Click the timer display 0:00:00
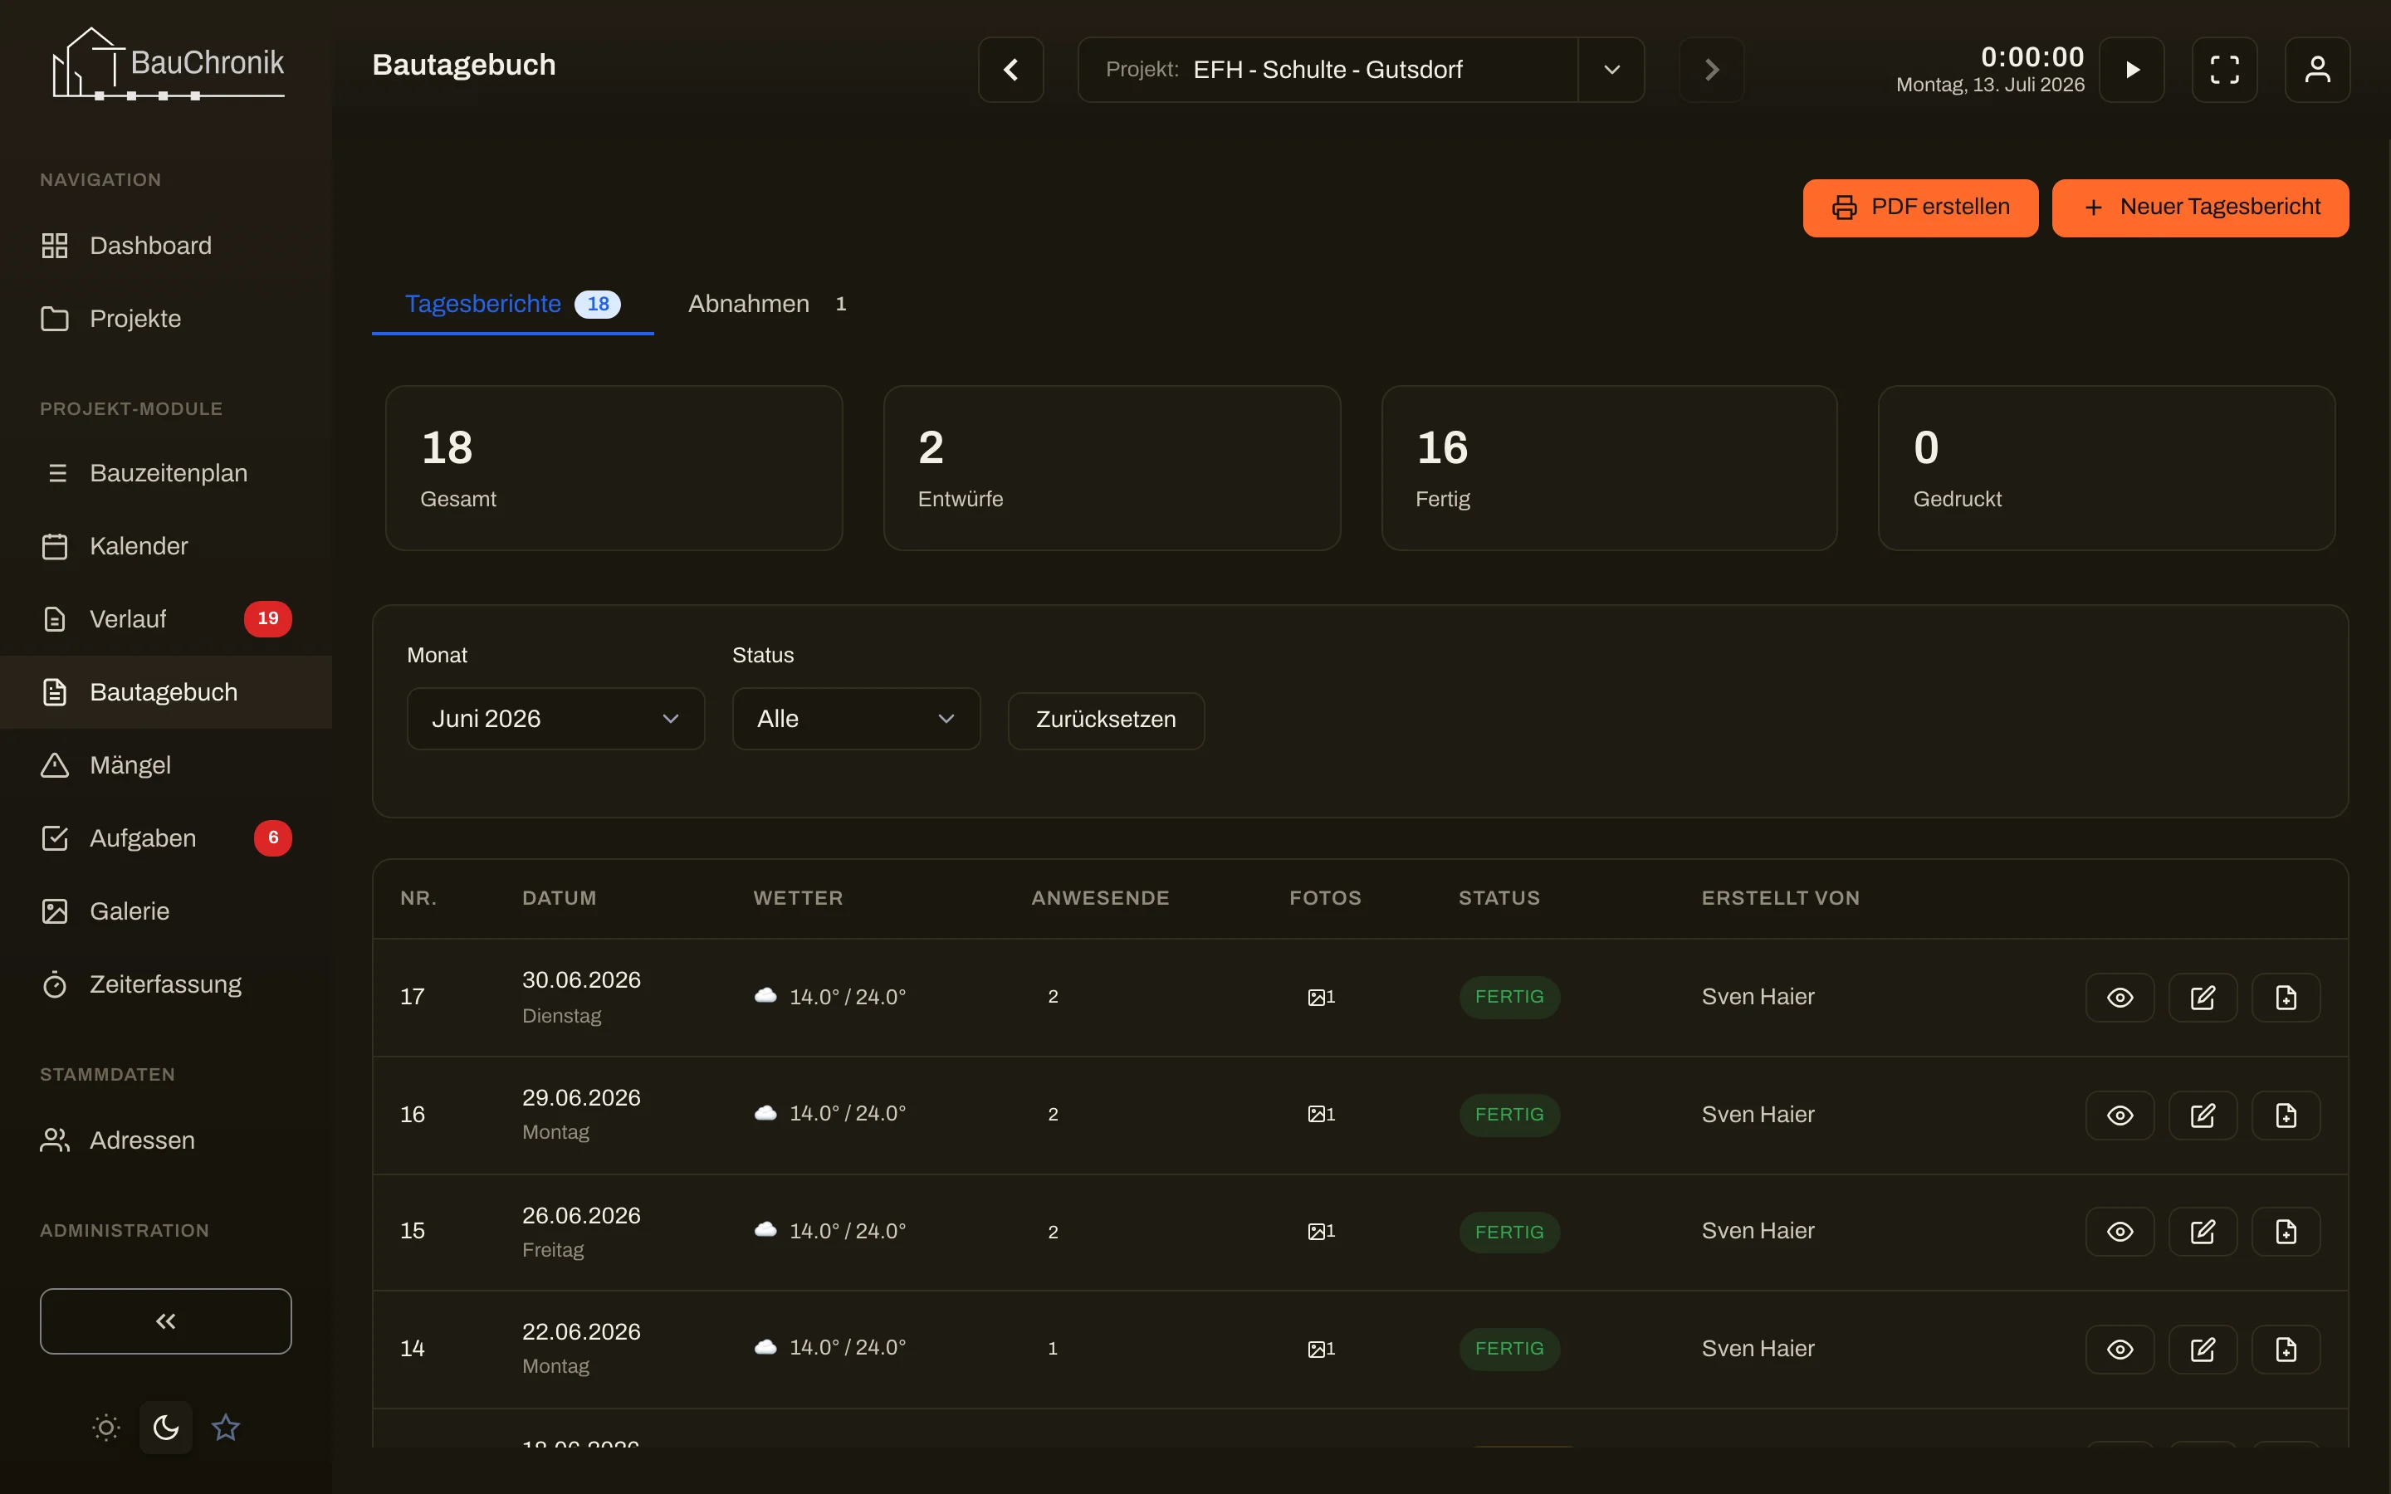Viewport: 2391px width, 1494px height. click(x=2032, y=56)
